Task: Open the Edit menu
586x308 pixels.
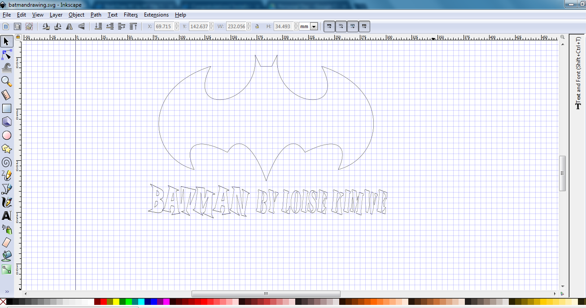Action: (x=21, y=15)
